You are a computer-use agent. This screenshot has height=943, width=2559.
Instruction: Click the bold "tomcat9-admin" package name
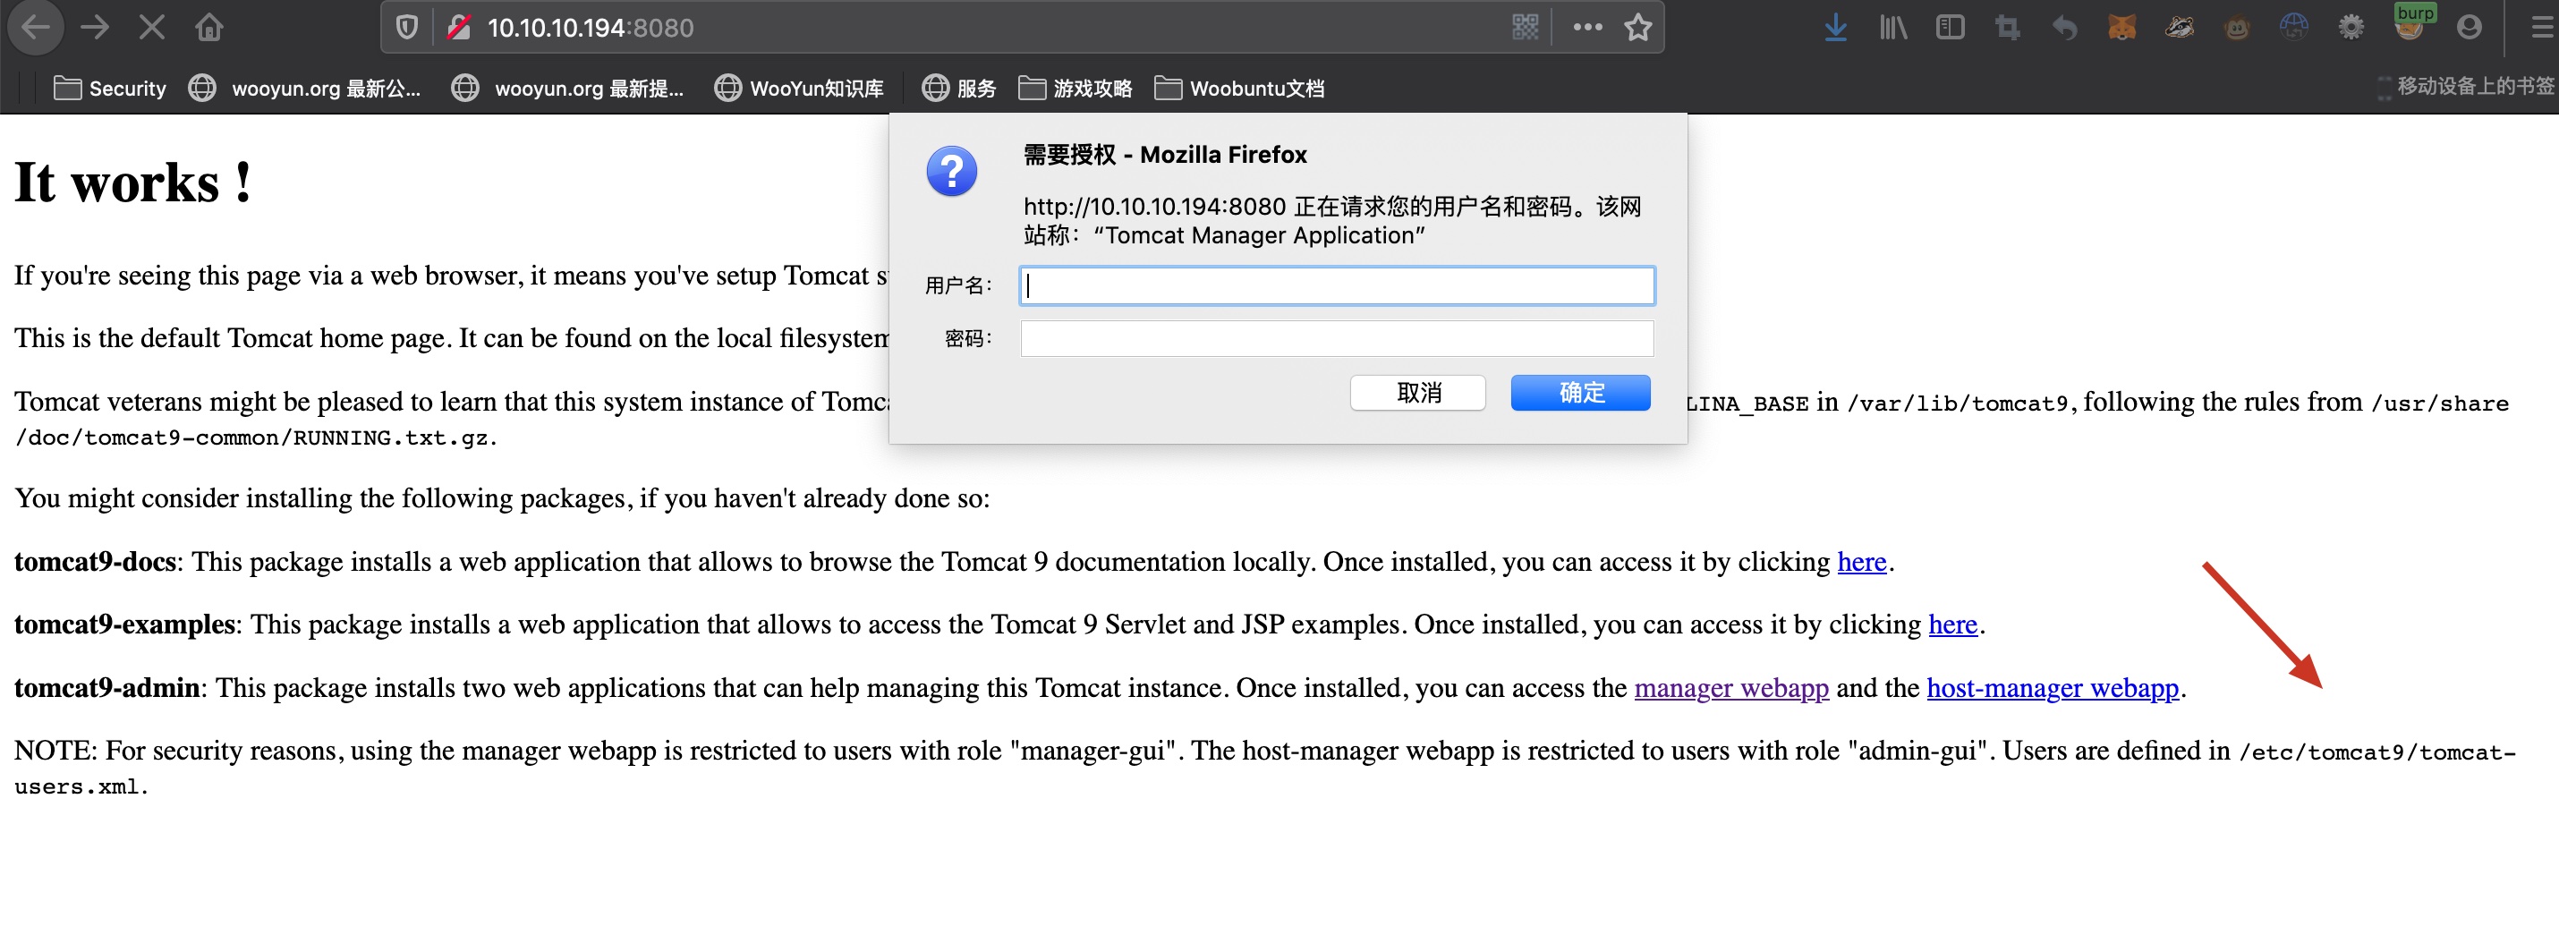pyautogui.click(x=107, y=689)
